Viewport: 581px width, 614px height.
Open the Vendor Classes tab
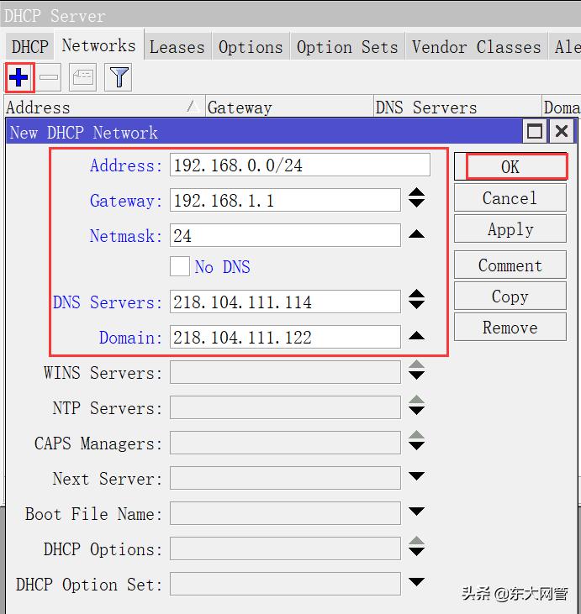point(477,47)
